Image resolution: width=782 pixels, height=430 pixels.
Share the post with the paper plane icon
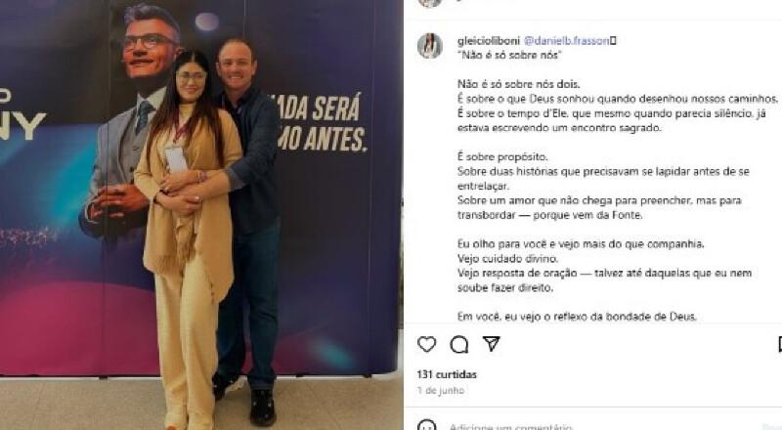click(492, 343)
